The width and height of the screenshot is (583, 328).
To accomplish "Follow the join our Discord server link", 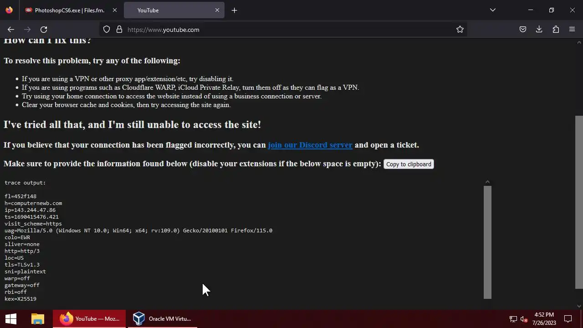I will (310, 145).
